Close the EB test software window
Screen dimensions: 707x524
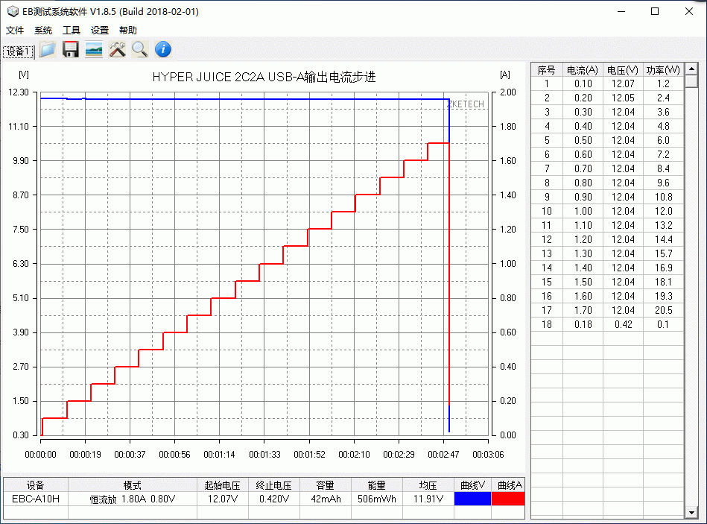click(689, 11)
